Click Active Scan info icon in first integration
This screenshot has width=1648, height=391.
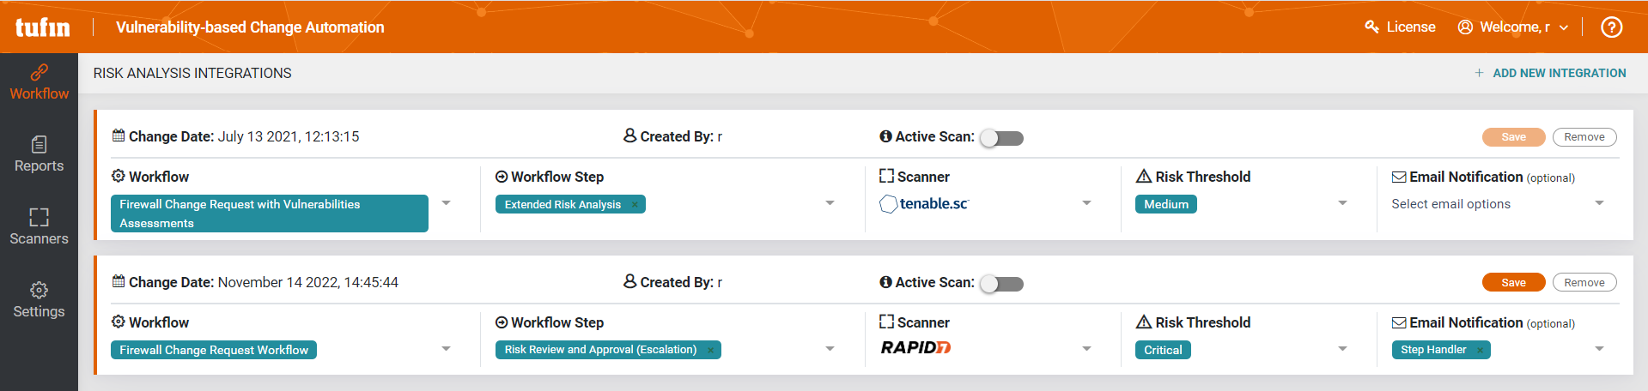click(885, 136)
